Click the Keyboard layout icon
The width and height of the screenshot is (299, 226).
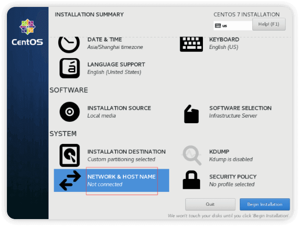[x=191, y=44]
